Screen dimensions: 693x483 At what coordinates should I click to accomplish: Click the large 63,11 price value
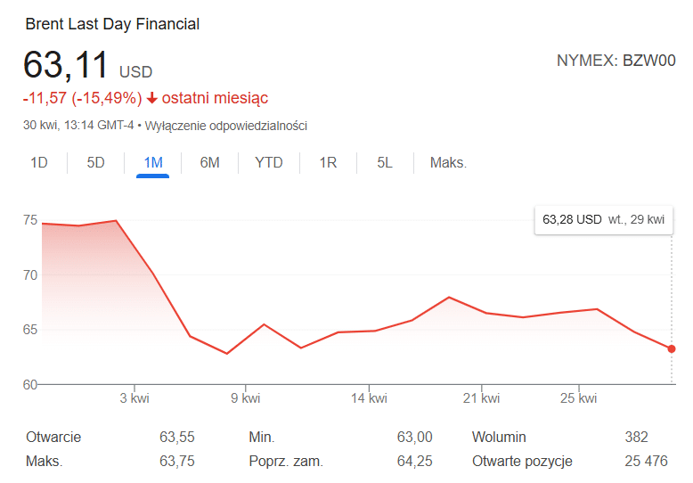pyautogui.click(x=66, y=66)
